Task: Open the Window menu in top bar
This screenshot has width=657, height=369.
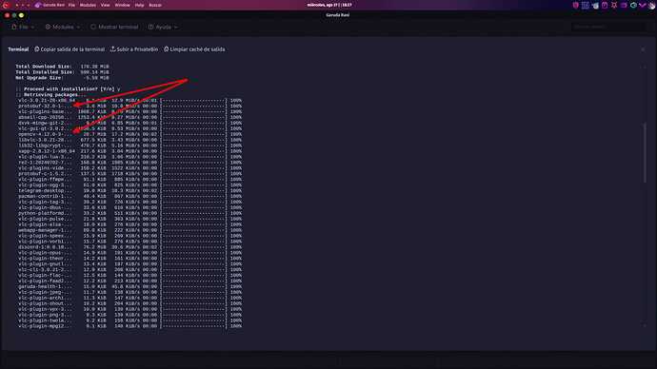Action: coord(122,5)
